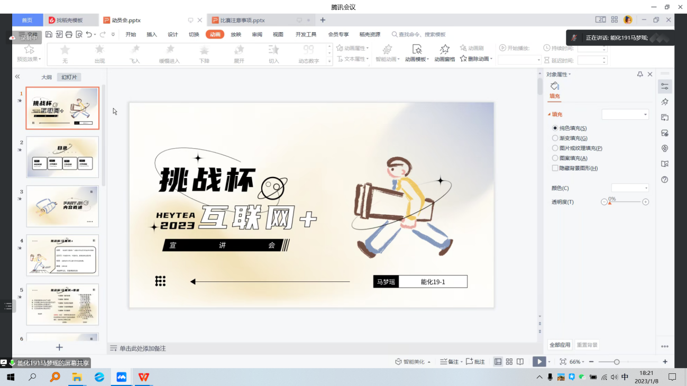Start slideshow with play button
Image resolution: width=687 pixels, height=386 pixels.
point(539,362)
